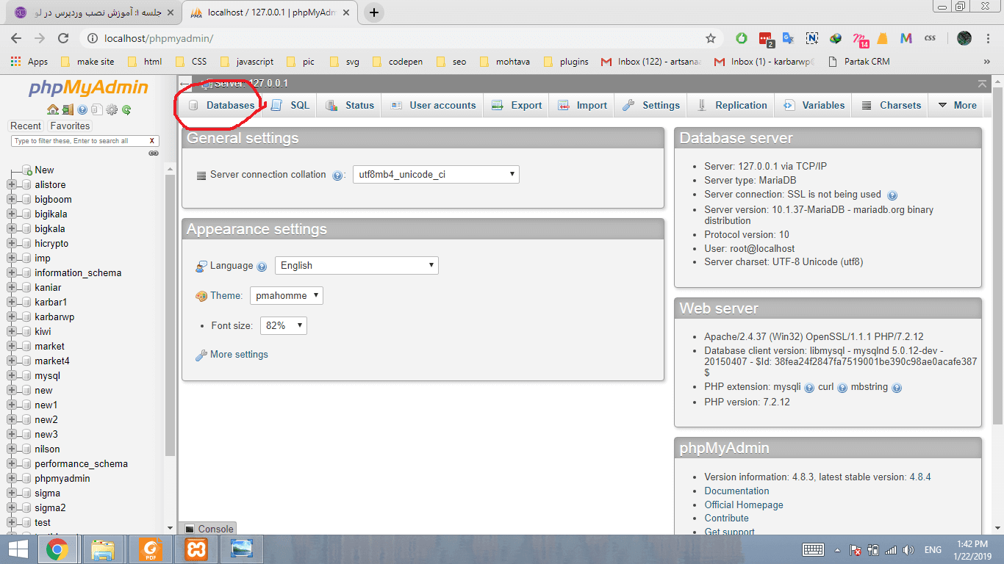Show Recent tables button

click(x=26, y=126)
